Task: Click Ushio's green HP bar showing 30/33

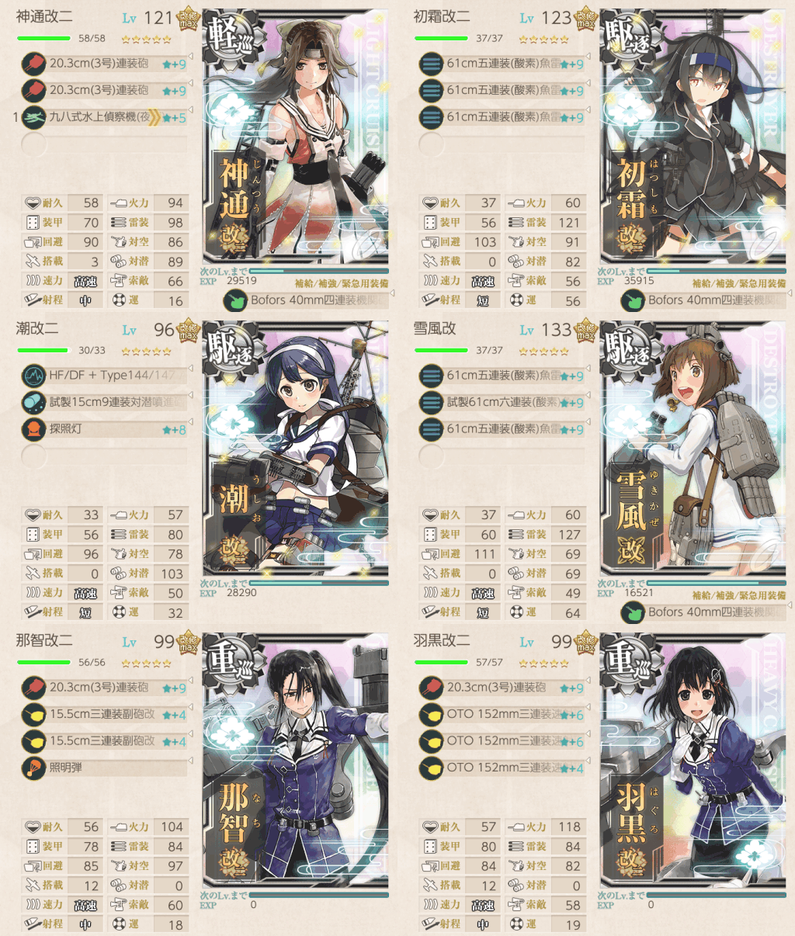Action: pos(45,351)
